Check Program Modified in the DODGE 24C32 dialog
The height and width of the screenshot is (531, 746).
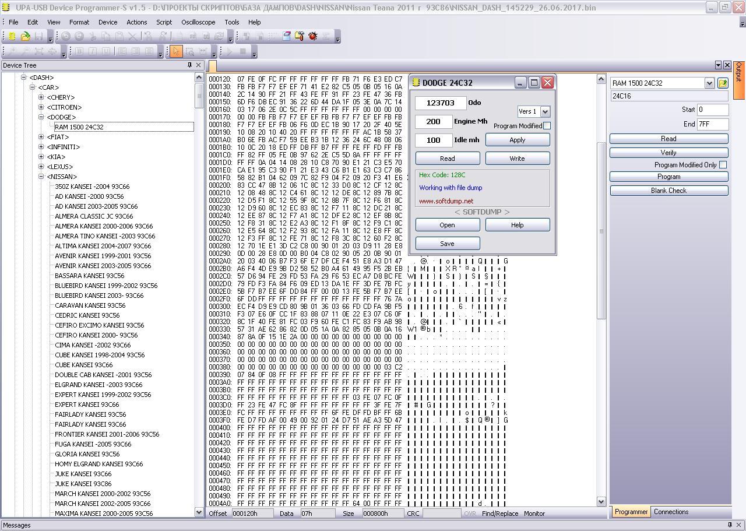(547, 126)
